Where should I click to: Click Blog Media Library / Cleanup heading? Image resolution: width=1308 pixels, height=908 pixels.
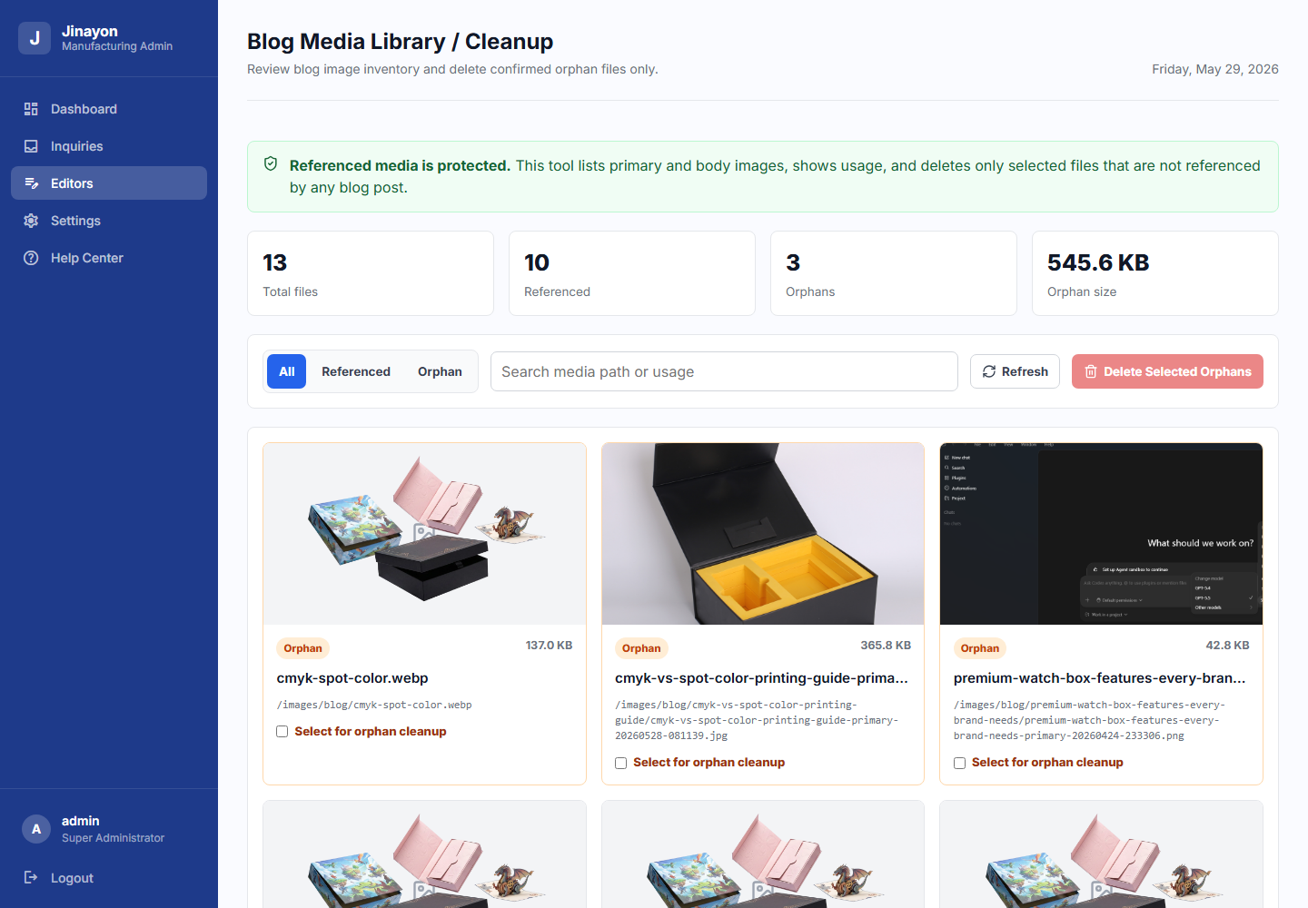tap(400, 42)
